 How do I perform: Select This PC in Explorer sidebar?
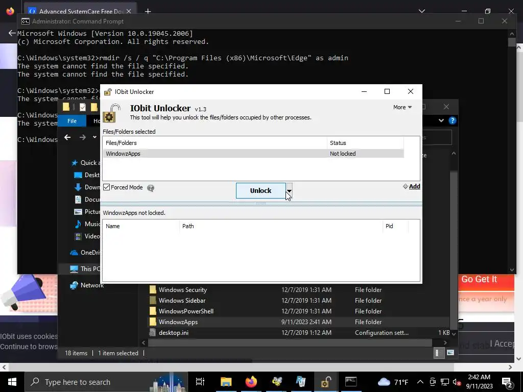(x=85, y=268)
